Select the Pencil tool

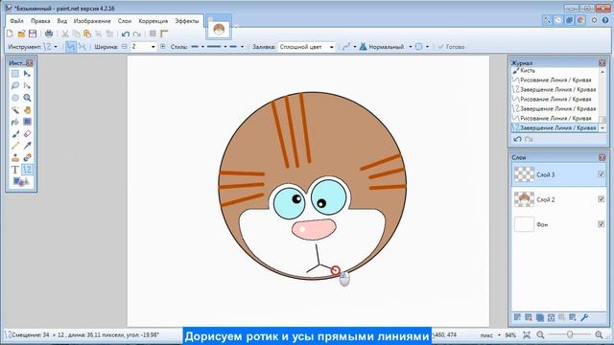[15, 146]
